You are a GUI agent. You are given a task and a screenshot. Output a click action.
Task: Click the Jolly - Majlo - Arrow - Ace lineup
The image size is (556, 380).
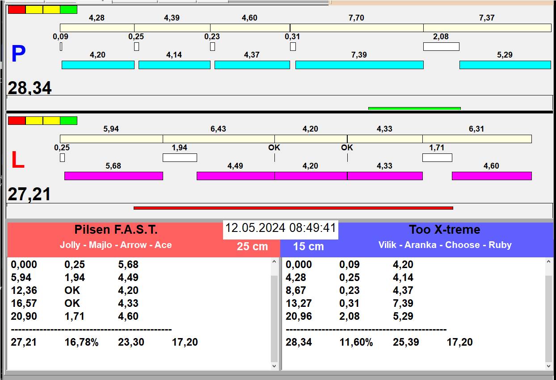(116, 245)
